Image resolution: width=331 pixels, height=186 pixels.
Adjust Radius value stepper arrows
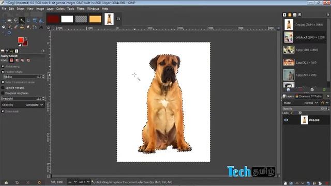coord(43,77)
